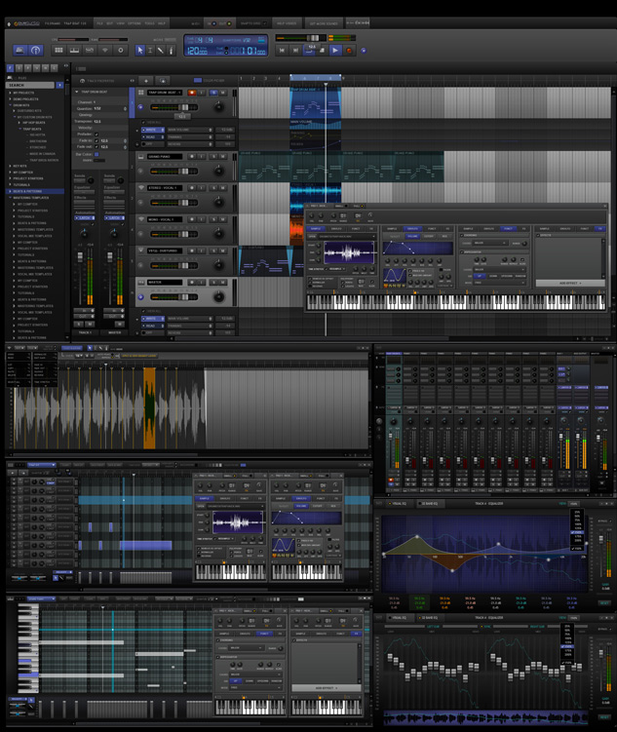Collapse the DRUM KITS folder in the browser

[9, 105]
